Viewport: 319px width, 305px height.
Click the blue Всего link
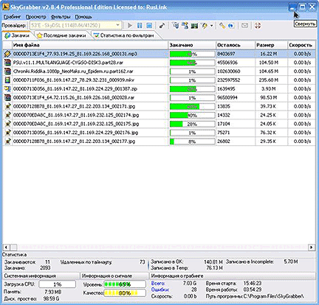point(158,284)
